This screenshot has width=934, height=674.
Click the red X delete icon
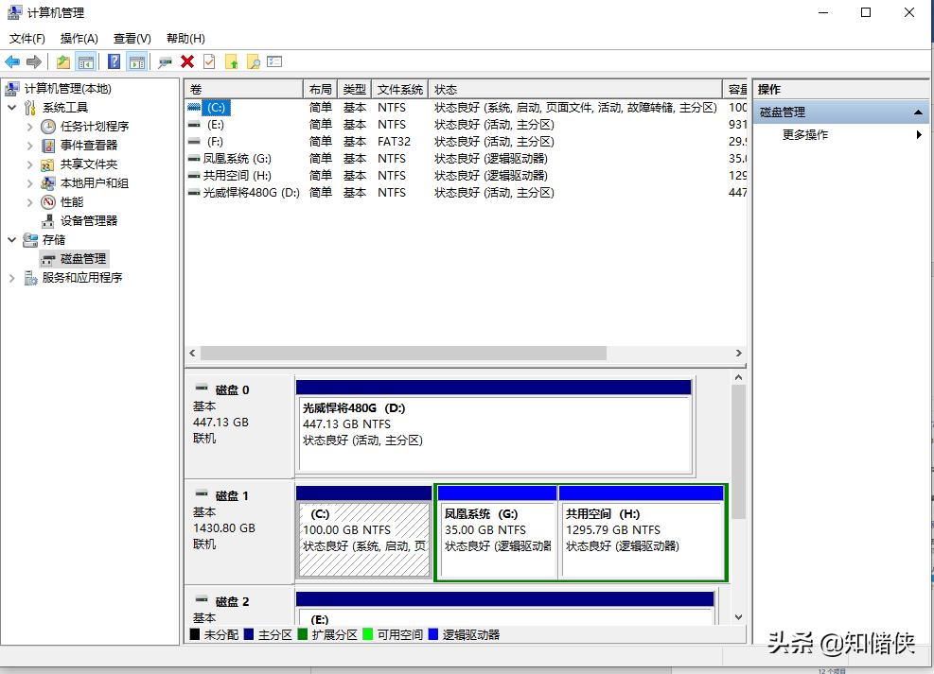(x=187, y=61)
